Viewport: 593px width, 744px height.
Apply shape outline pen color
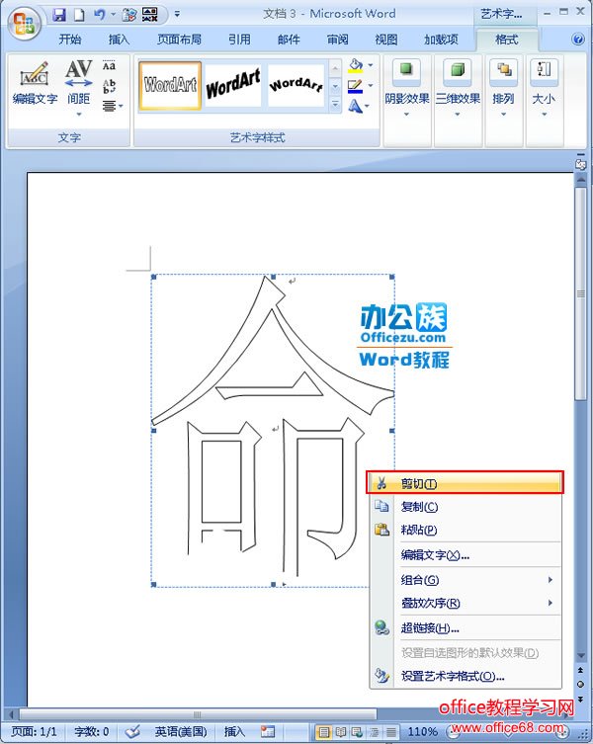point(355,86)
